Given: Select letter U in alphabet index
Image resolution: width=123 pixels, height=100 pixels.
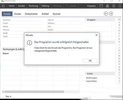Looking at the screenshot, I should pos(119,78).
